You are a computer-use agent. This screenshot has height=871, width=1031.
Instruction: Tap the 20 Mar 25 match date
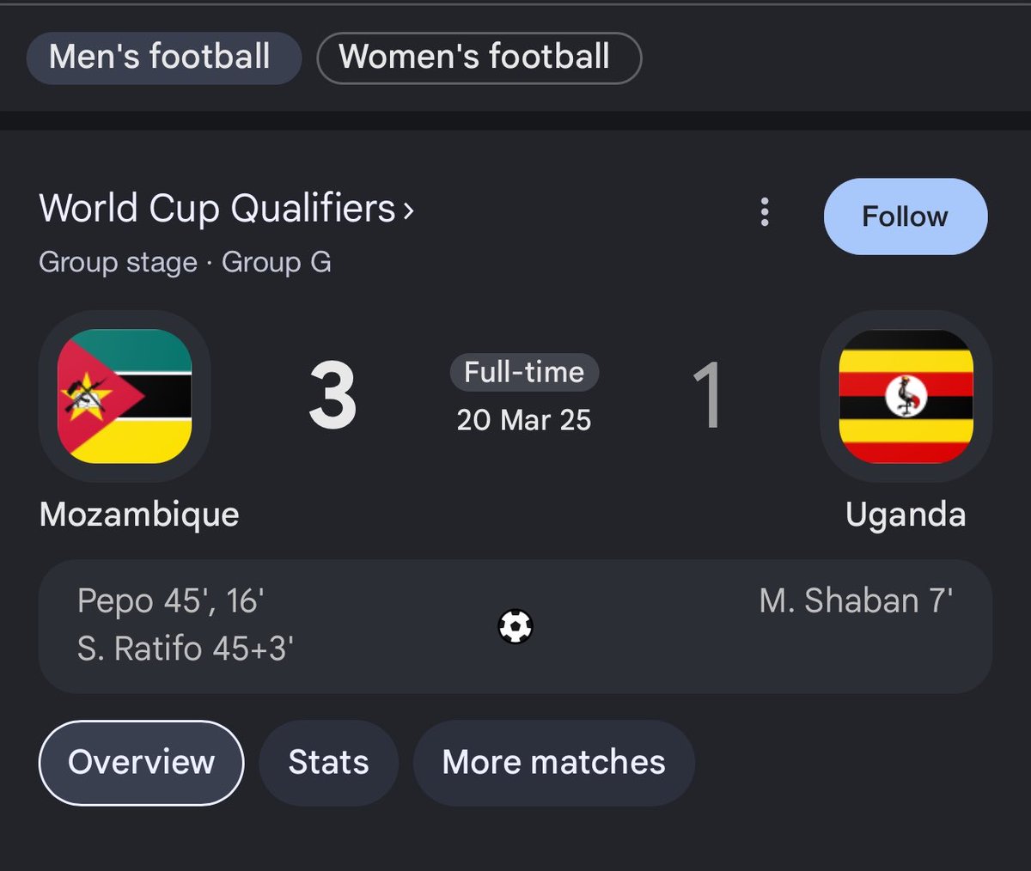coord(524,420)
